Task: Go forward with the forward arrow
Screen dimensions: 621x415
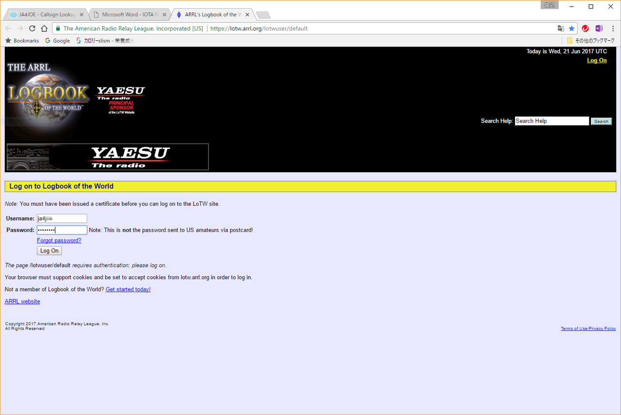Action: click(x=20, y=29)
